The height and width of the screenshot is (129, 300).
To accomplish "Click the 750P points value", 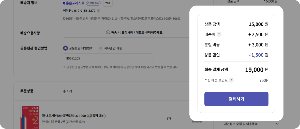I will point(264,80).
